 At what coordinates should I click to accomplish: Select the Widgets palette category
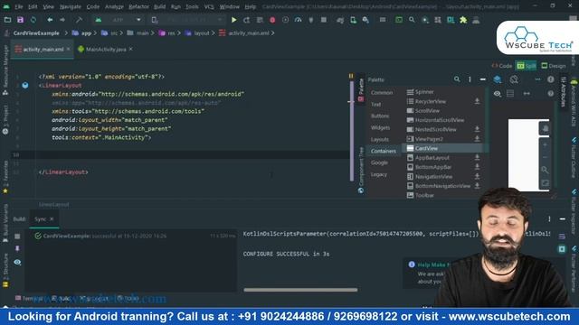[x=380, y=127]
